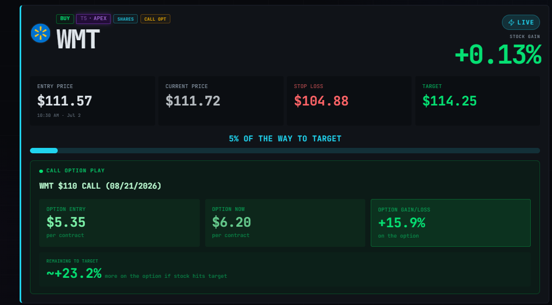Click the STOCK GAIN label

525,36
